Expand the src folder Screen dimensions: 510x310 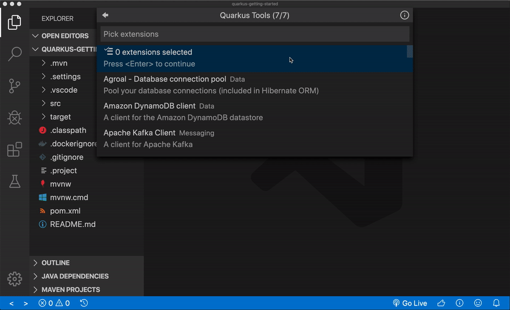(x=55, y=104)
